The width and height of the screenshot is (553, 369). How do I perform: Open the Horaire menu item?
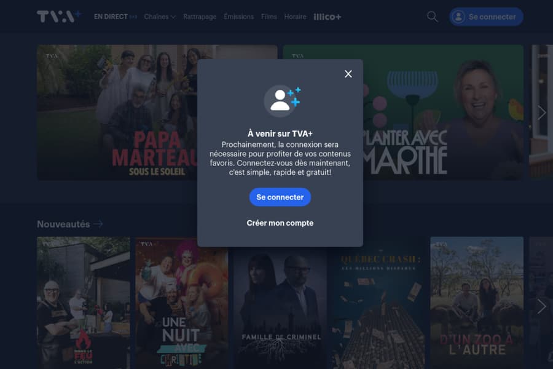295,17
